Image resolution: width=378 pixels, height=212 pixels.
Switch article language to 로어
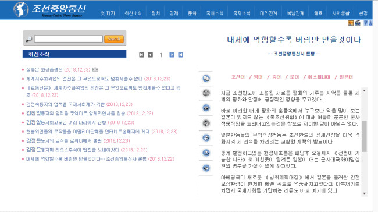tap(294, 77)
